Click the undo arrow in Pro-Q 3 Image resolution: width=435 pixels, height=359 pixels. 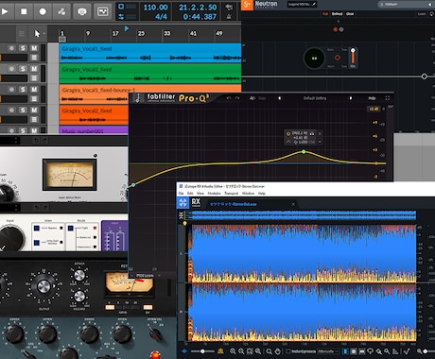point(229,98)
